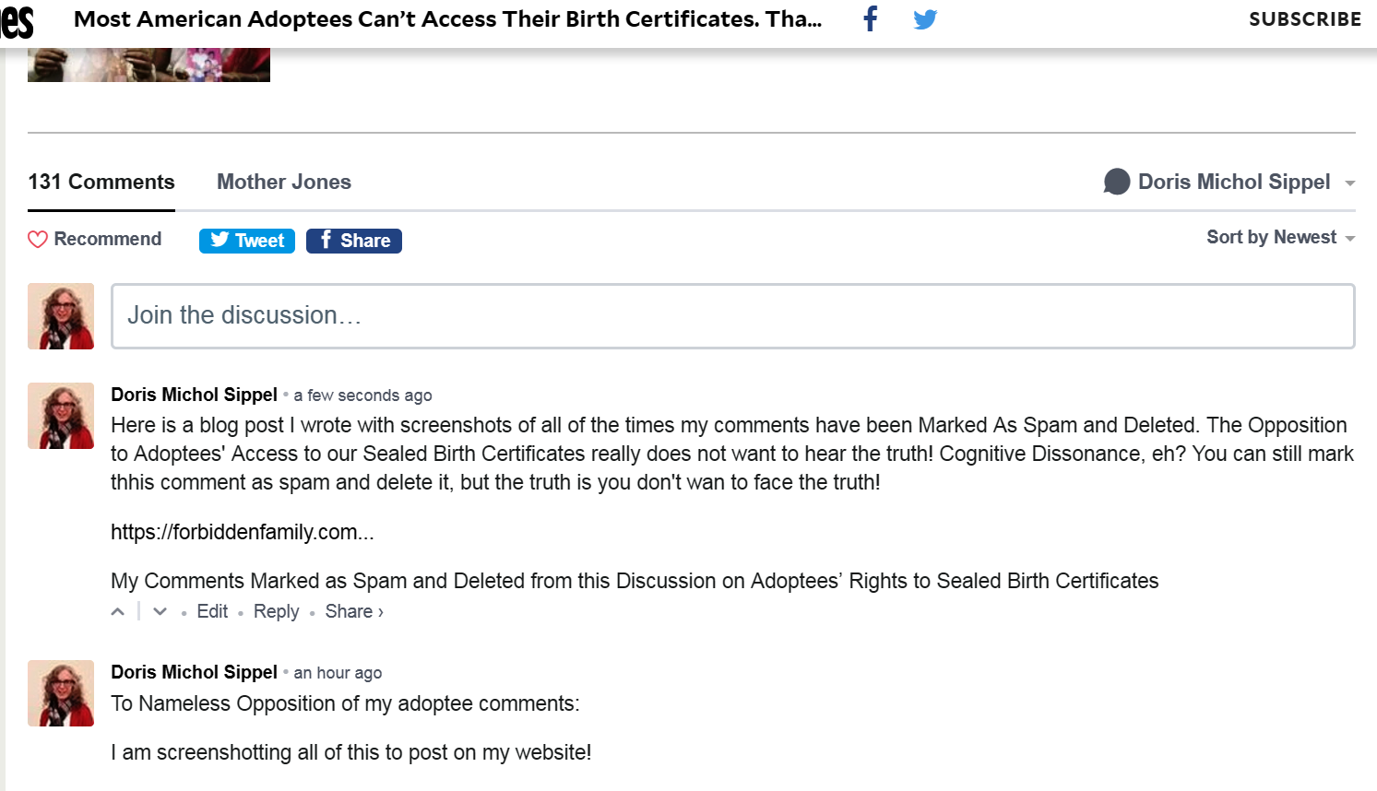Click the Twitter icon in the header
1377x791 pixels.
tap(925, 18)
